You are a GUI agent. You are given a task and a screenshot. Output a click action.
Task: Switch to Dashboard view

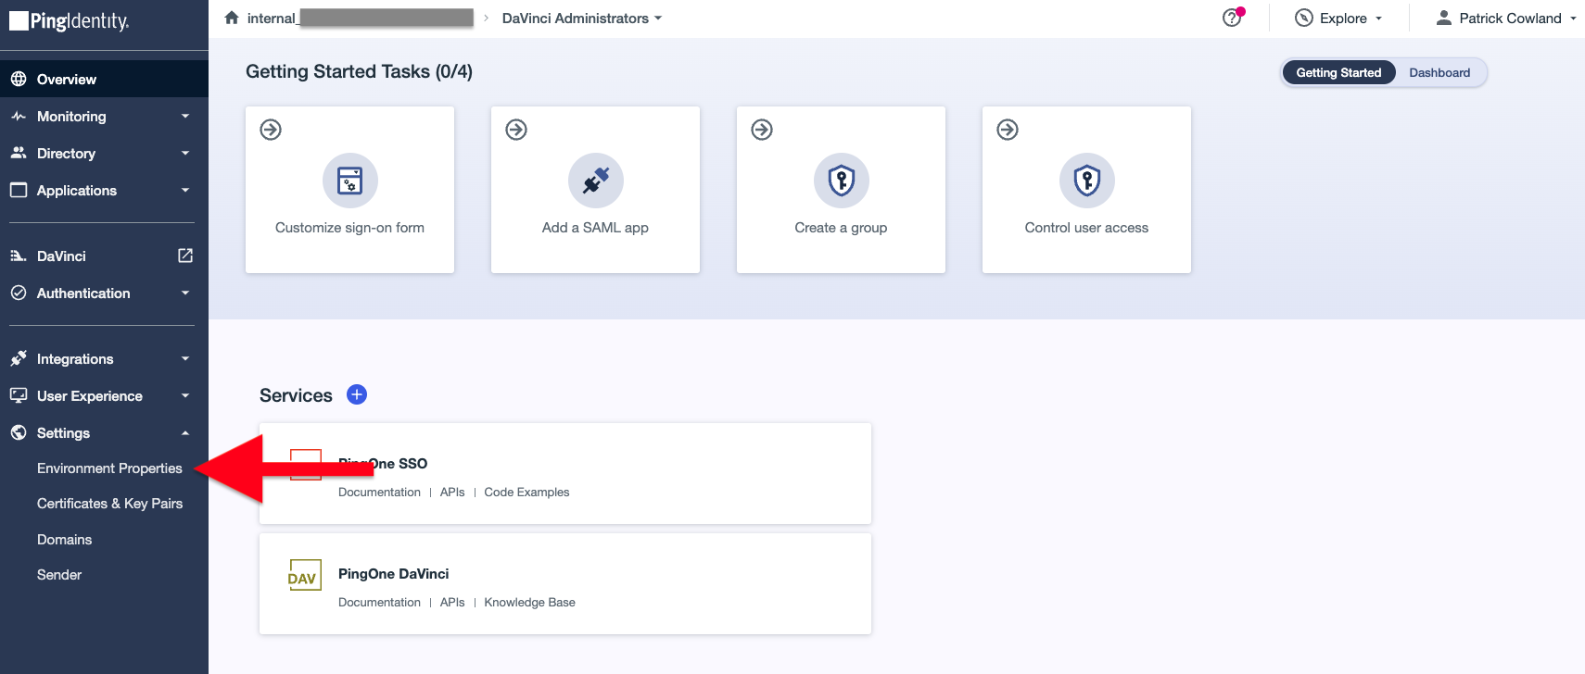[1439, 72]
